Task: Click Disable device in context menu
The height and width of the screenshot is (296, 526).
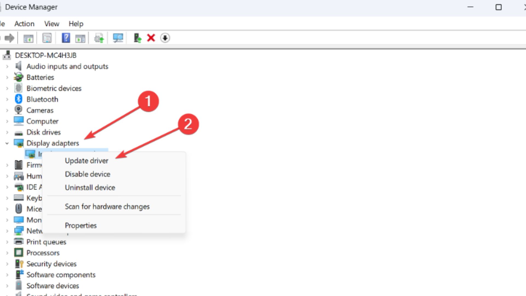Action: 87,174
